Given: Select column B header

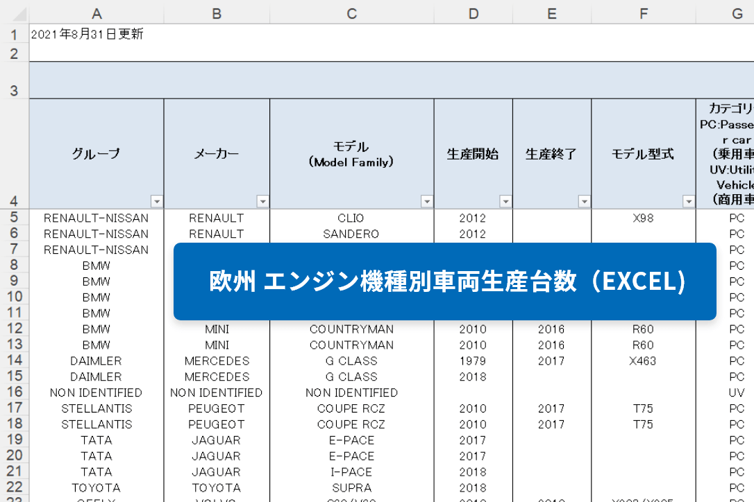Looking at the screenshot, I should pos(217,14).
